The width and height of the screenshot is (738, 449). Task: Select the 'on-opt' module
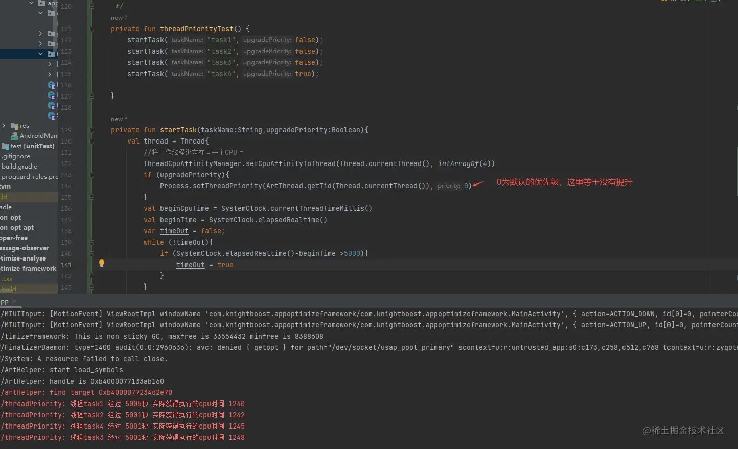coord(10,218)
